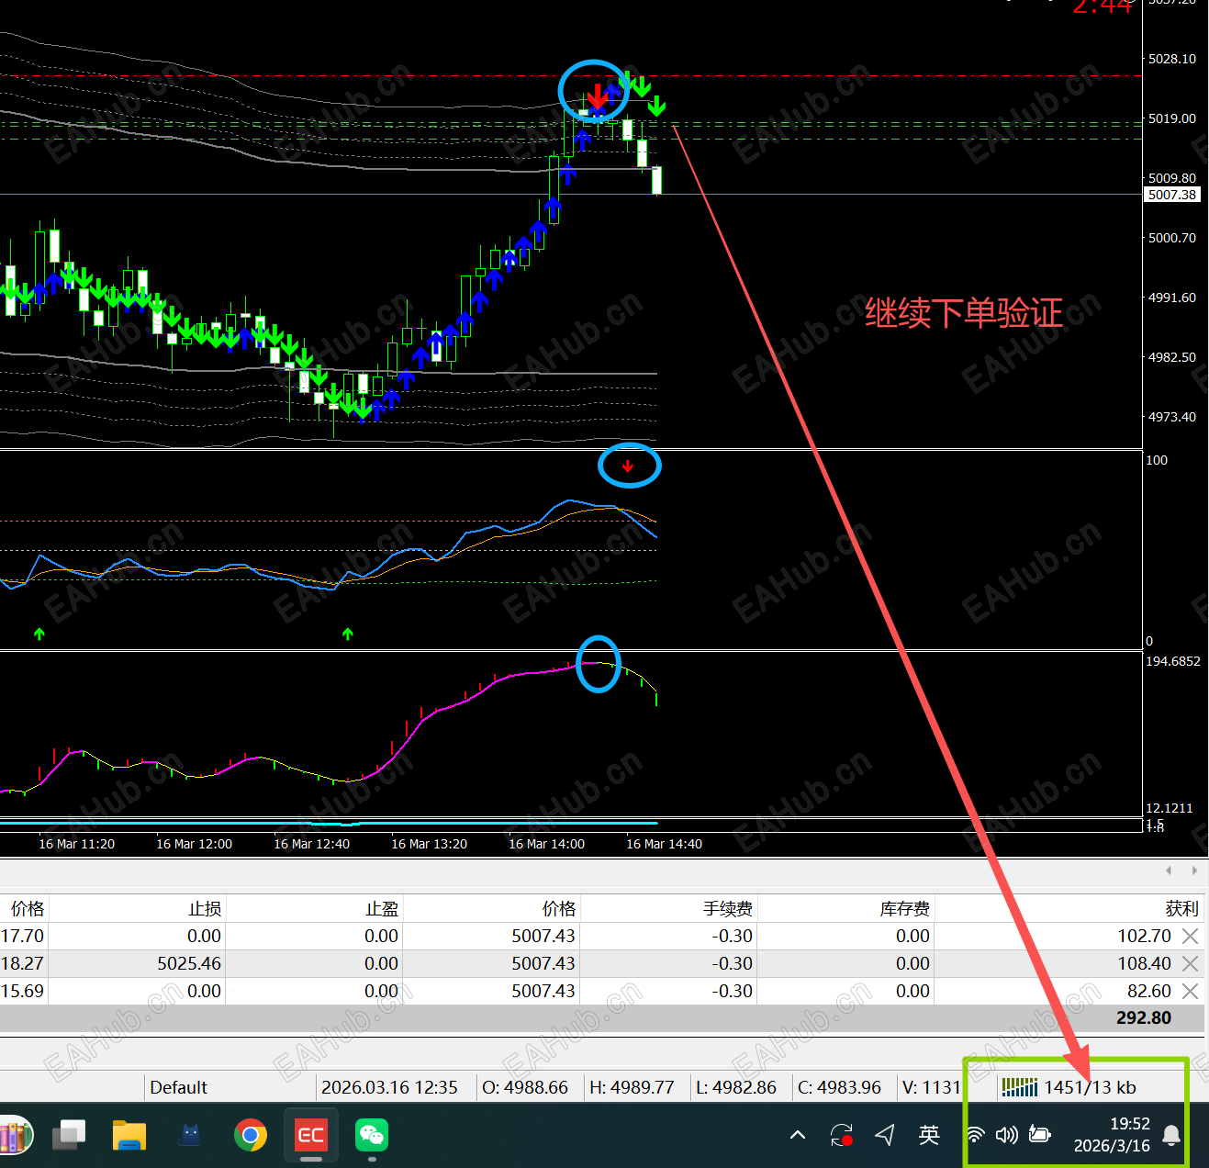Click the 5028.10 price scale label
1209x1168 pixels.
tap(1172, 59)
